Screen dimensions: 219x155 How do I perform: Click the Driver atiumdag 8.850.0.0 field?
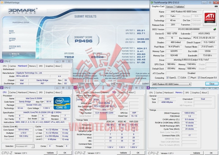(191, 60)
